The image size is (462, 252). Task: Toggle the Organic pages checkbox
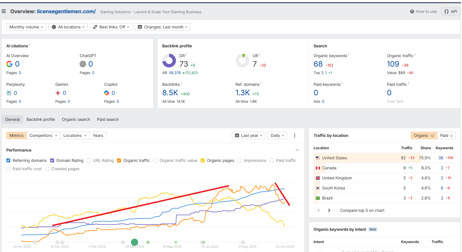203,160
